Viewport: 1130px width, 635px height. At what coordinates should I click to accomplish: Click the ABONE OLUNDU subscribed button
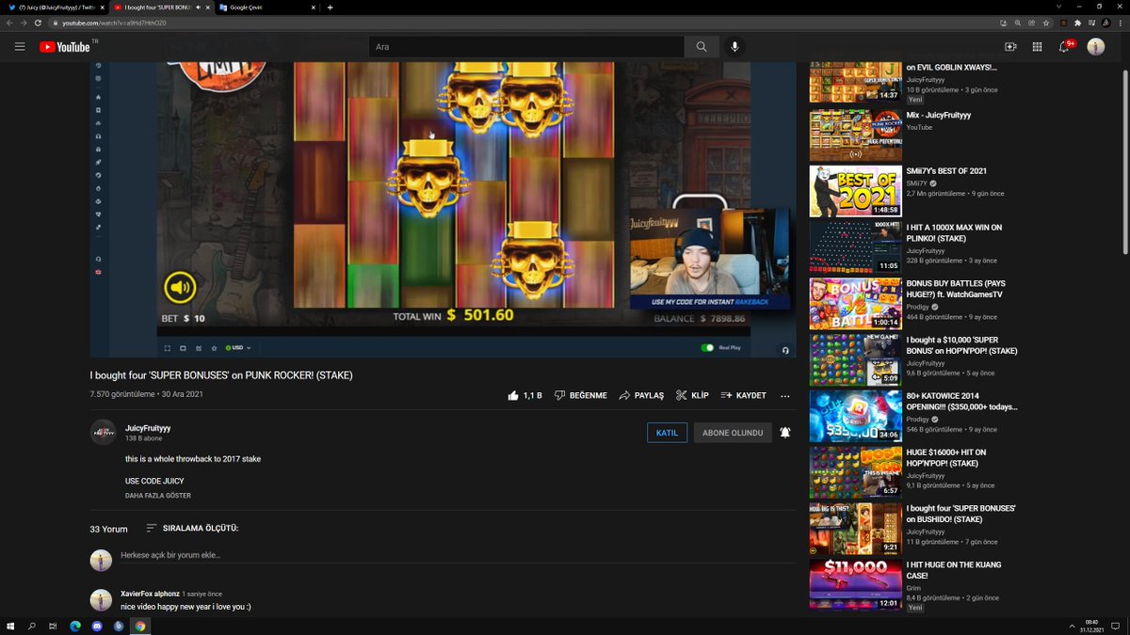[x=733, y=433]
